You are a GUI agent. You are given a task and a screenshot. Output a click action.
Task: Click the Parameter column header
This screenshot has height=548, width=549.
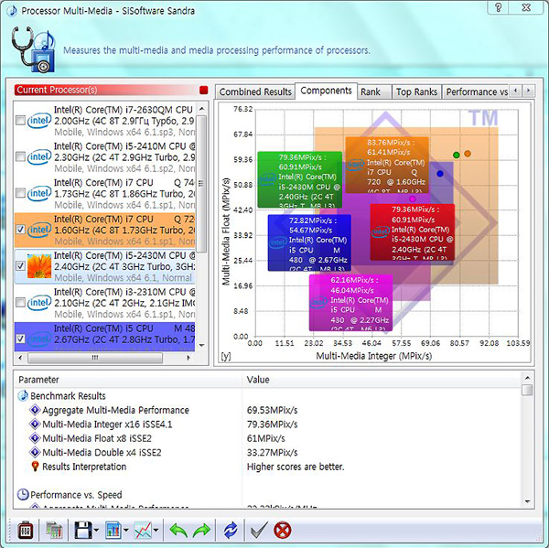click(x=128, y=380)
